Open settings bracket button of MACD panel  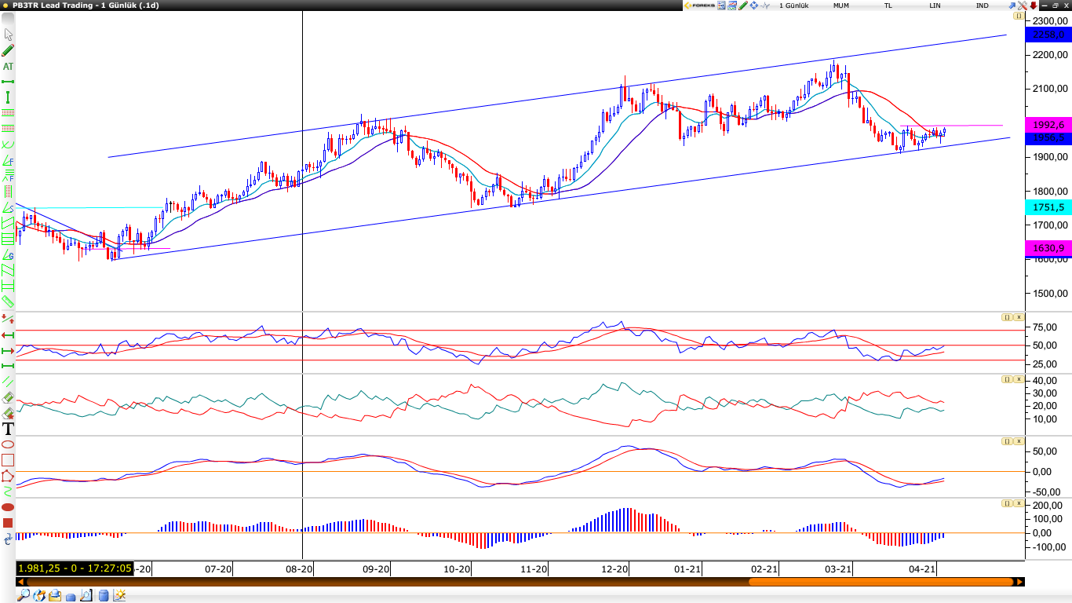pyautogui.click(x=1007, y=441)
